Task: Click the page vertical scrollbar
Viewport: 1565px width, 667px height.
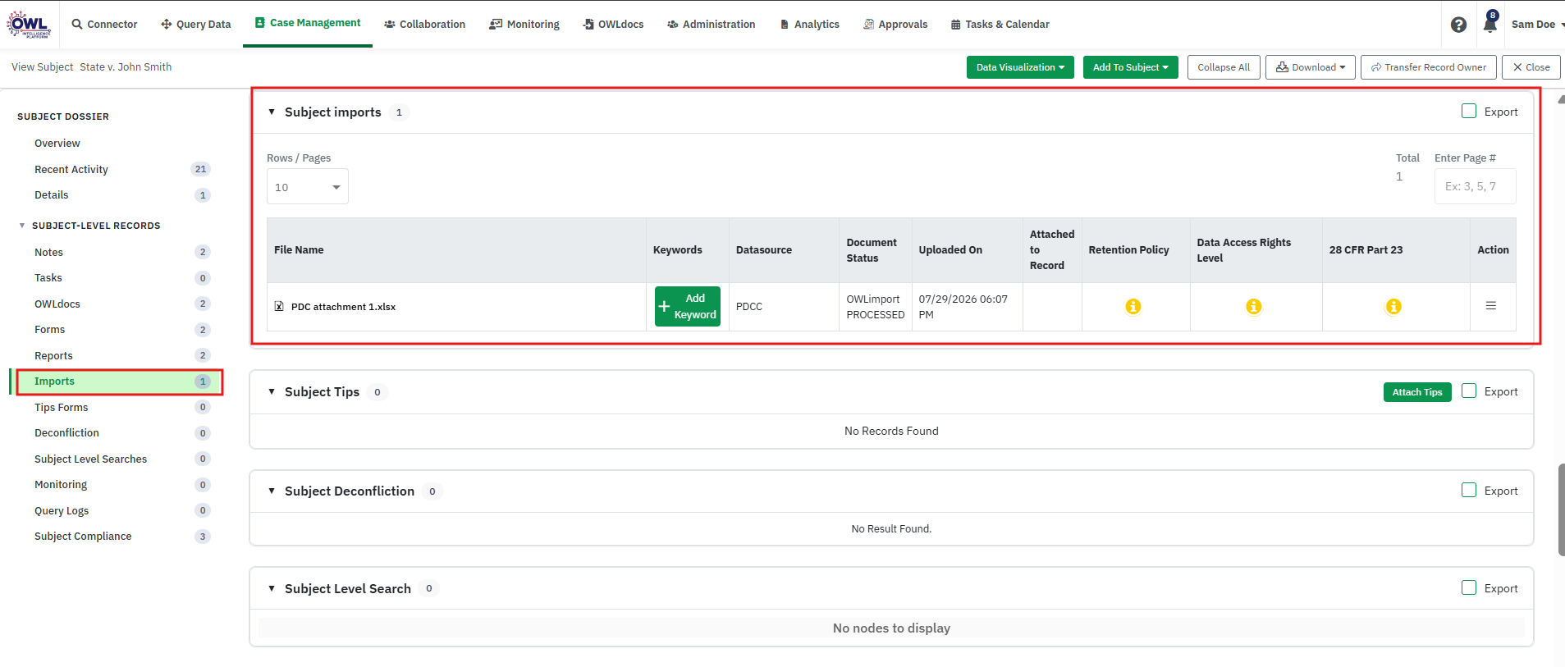Action: coord(1561,509)
